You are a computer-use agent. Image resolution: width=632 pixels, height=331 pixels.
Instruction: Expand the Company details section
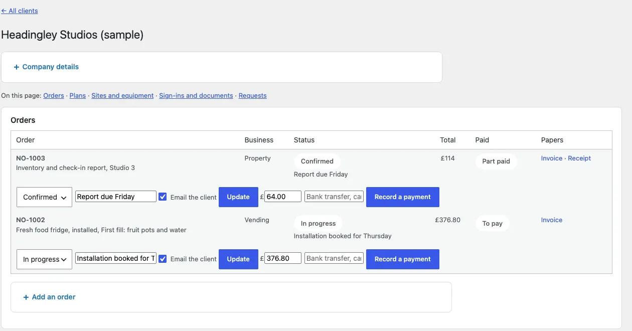pyautogui.click(x=46, y=67)
